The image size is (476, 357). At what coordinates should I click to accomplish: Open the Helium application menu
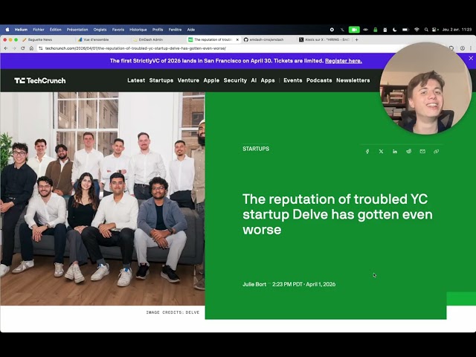pos(21,30)
